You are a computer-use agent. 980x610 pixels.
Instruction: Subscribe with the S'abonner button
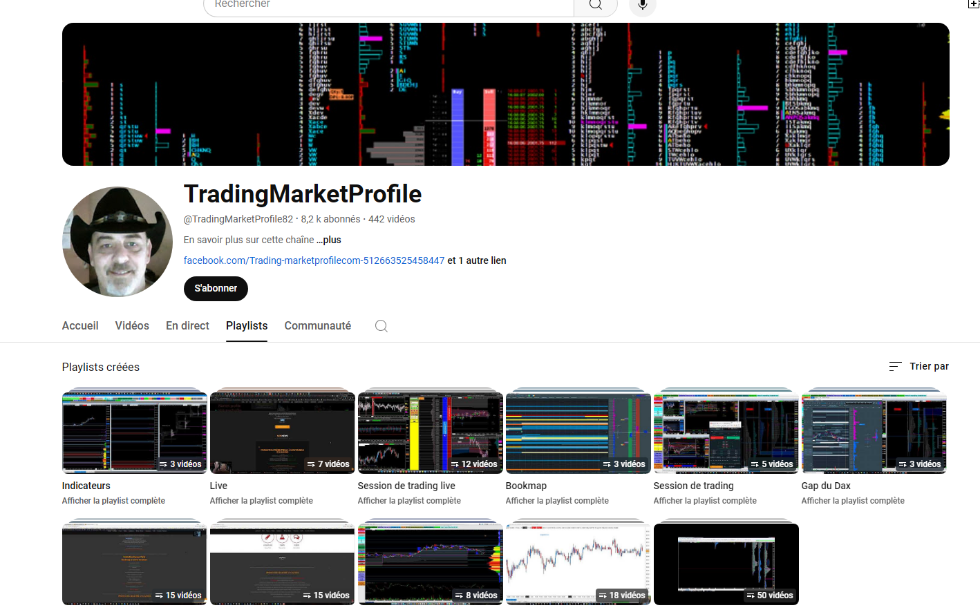(x=216, y=289)
